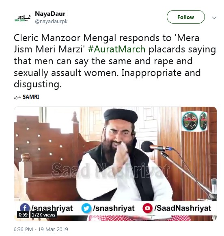Click the SAMRI source label

point(31,97)
